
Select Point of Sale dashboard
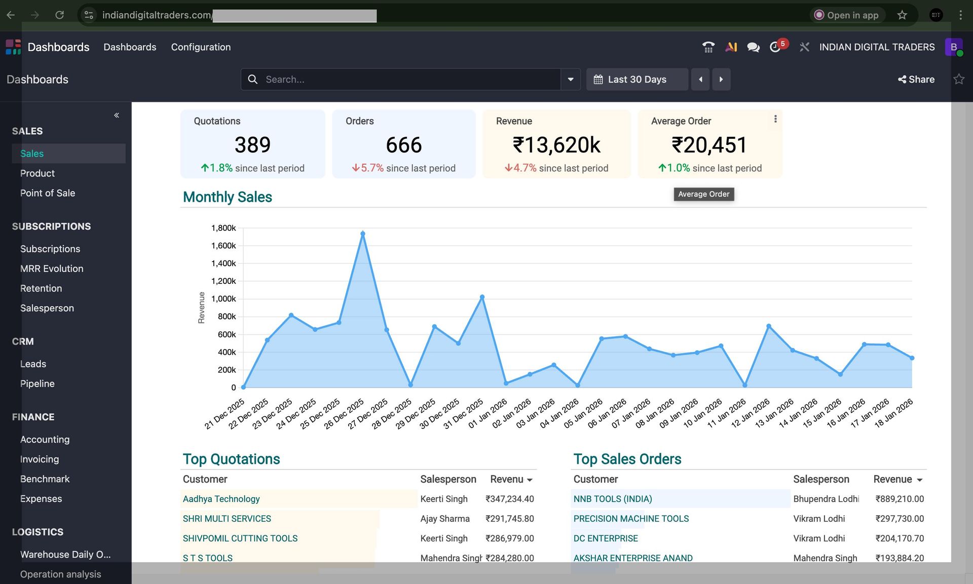(x=48, y=193)
